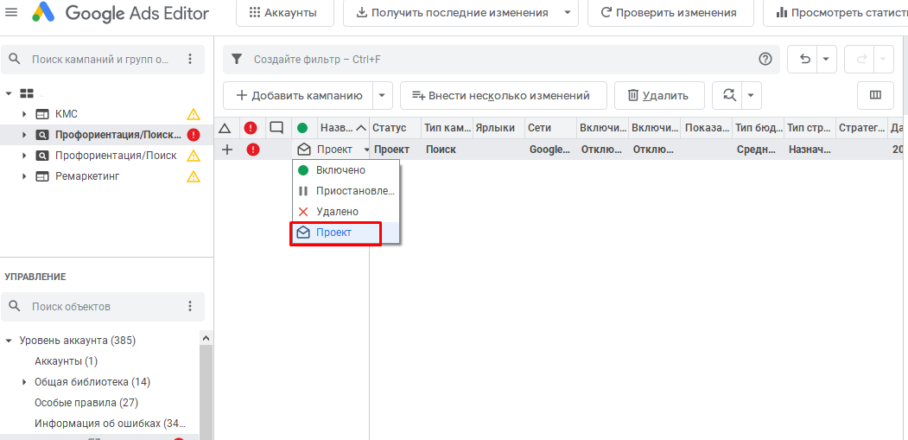This screenshot has width=908, height=440.
Task: Select Особые правила (27) item
Action: point(86,402)
